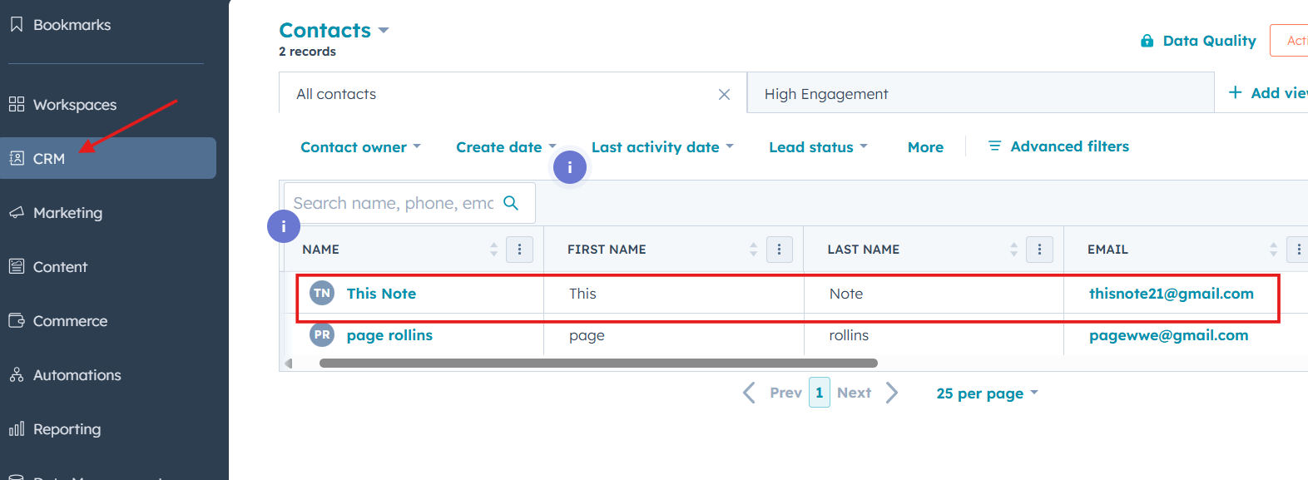Change the 25 per page setting
Viewport: 1308px width, 480px height.
point(987,393)
